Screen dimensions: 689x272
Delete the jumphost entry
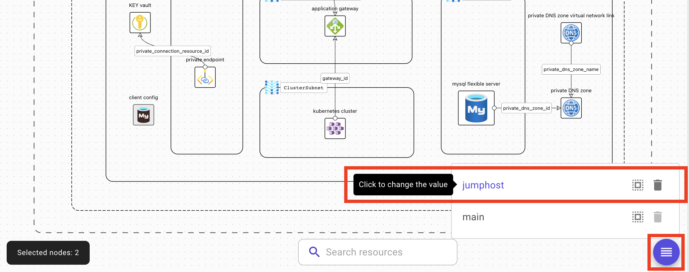pyautogui.click(x=657, y=185)
